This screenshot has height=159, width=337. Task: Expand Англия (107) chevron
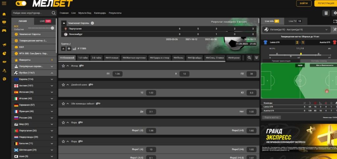52,86
